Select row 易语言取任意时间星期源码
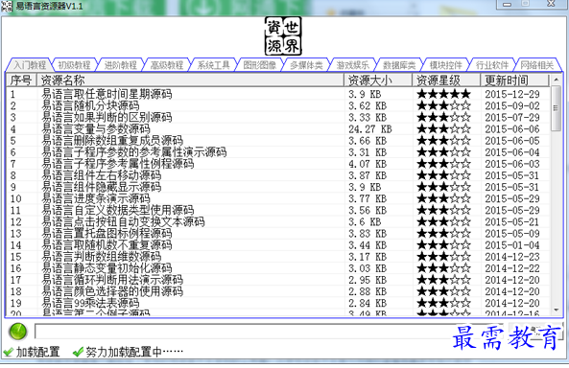The width and height of the screenshot is (569, 368). tap(278, 94)
